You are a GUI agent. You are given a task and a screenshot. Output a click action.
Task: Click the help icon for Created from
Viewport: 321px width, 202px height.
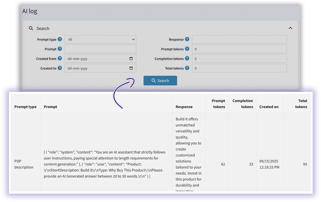[60, 59]
